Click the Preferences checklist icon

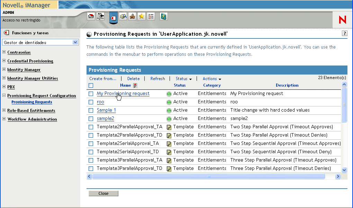151,16
